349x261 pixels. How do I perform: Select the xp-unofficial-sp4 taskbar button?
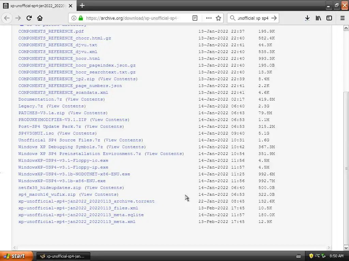click(x=63, y=256)
